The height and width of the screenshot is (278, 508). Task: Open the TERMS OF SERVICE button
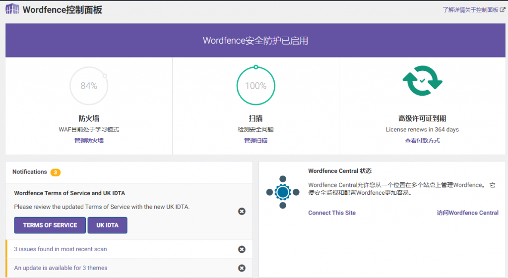coord(50,225)
